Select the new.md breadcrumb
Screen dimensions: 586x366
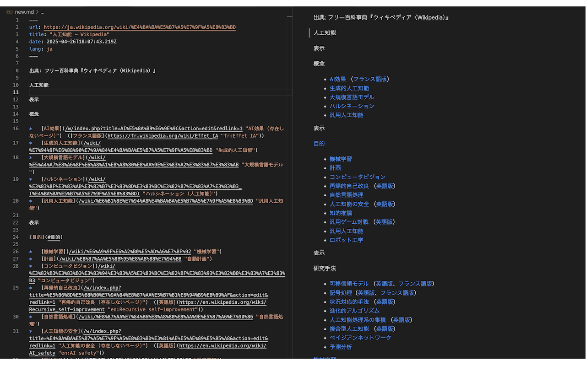[24, 12]
